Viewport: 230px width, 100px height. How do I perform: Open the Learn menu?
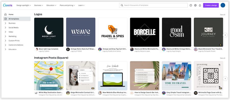81,5
